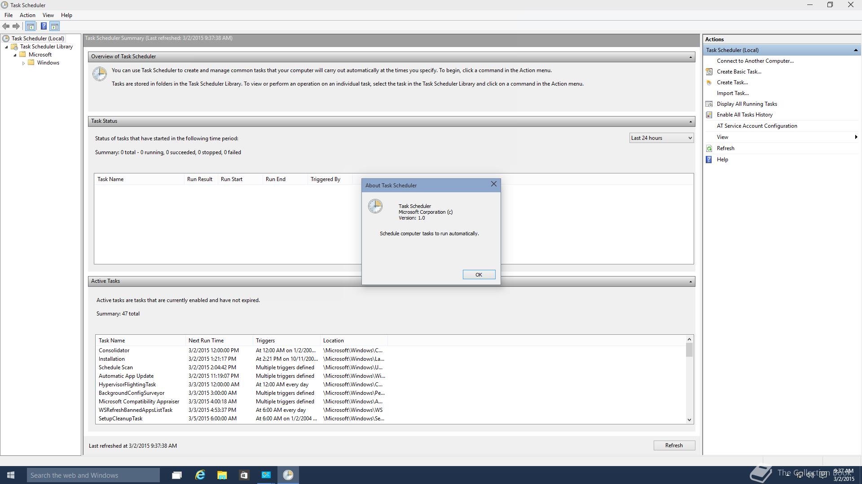Close the About Task Scheduler dialog

tap(494, 184)
